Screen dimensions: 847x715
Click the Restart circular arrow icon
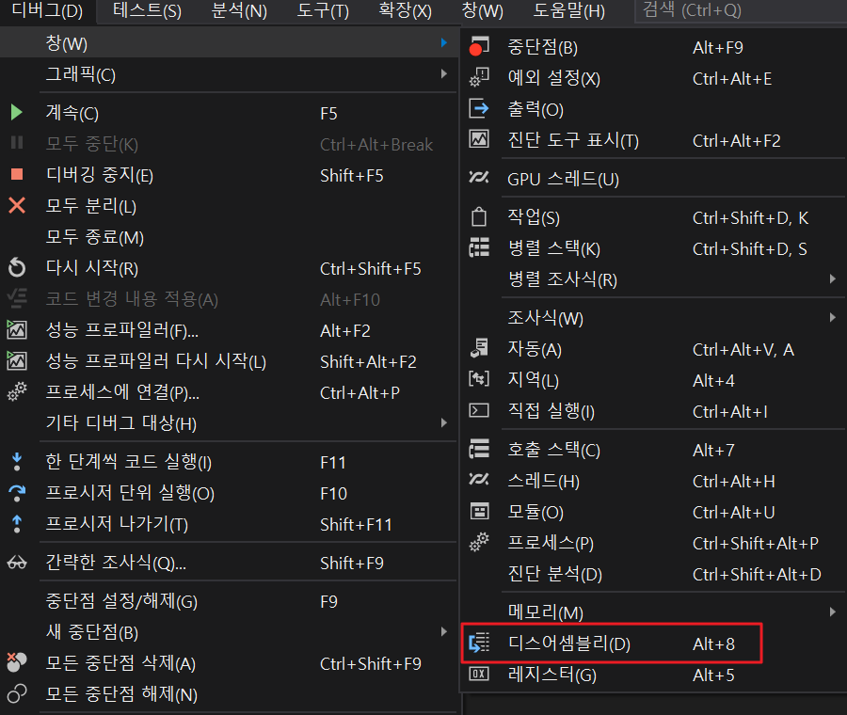pos(17,268)
